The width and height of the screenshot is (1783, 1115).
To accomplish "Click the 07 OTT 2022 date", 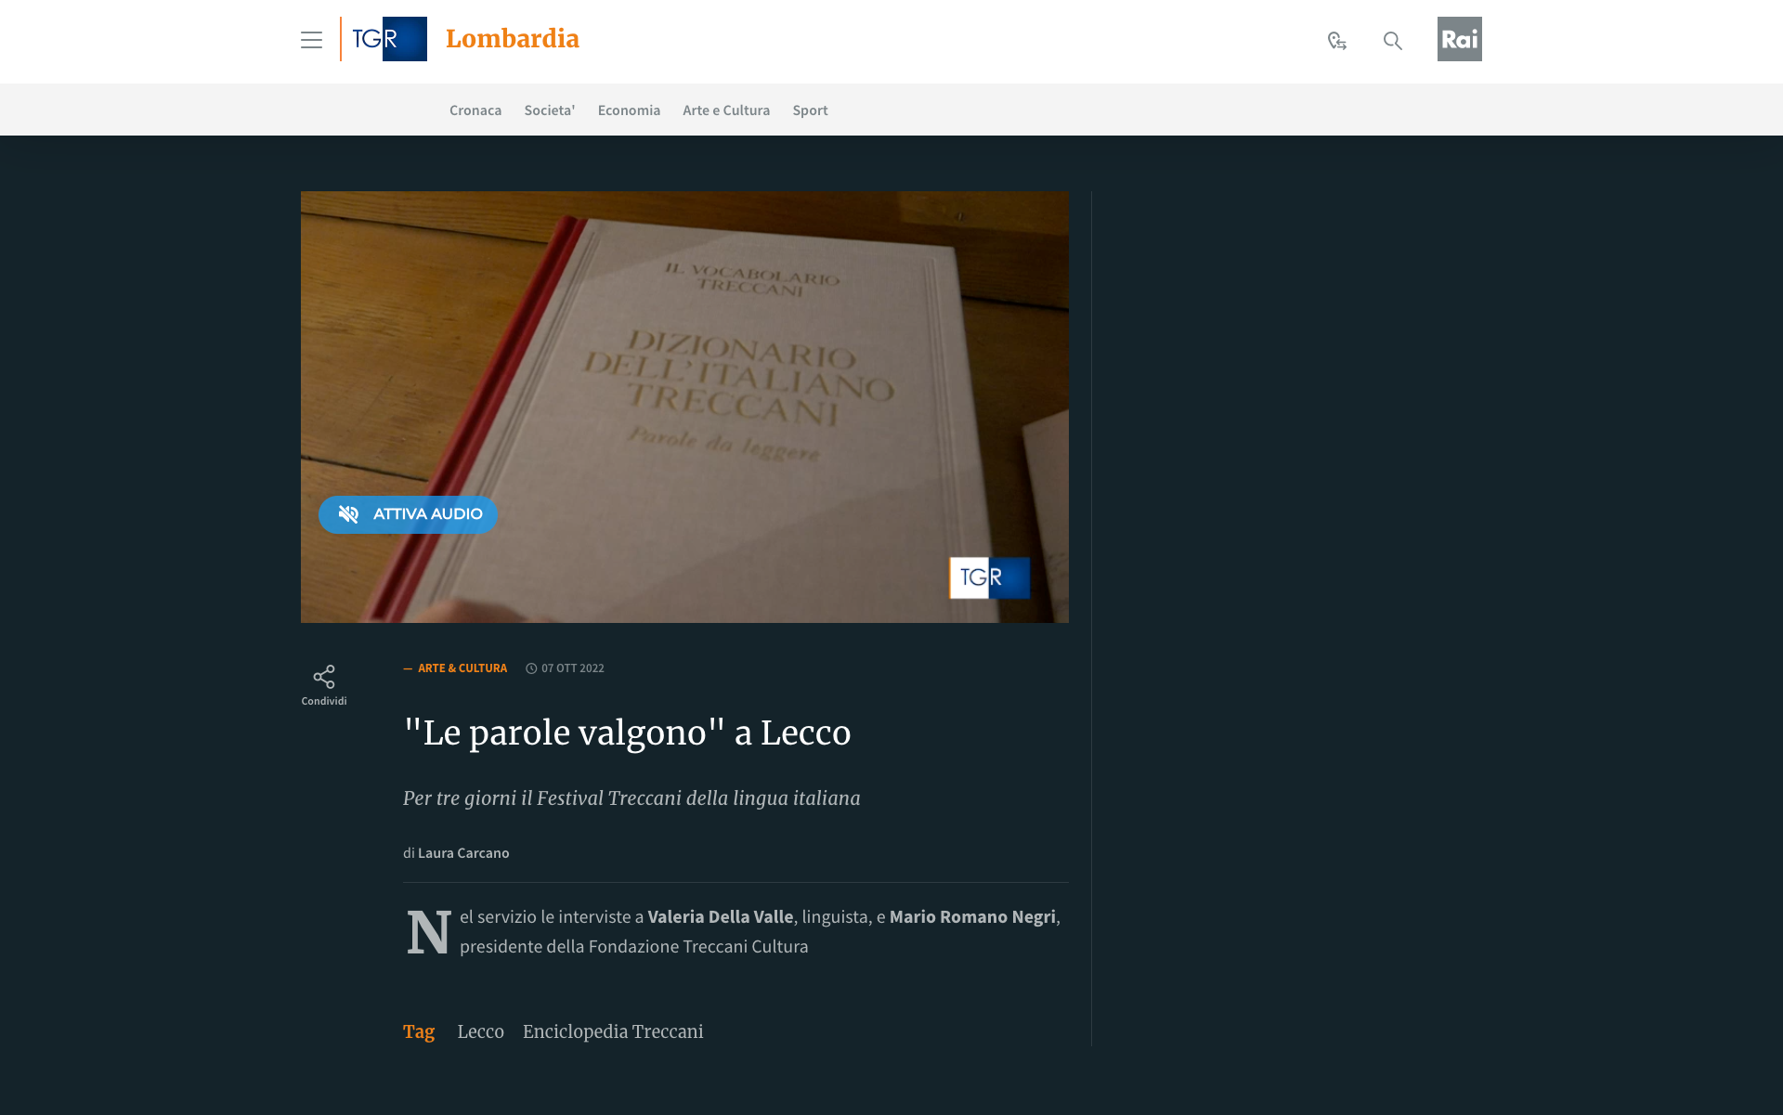I will [x=572, y=668].
